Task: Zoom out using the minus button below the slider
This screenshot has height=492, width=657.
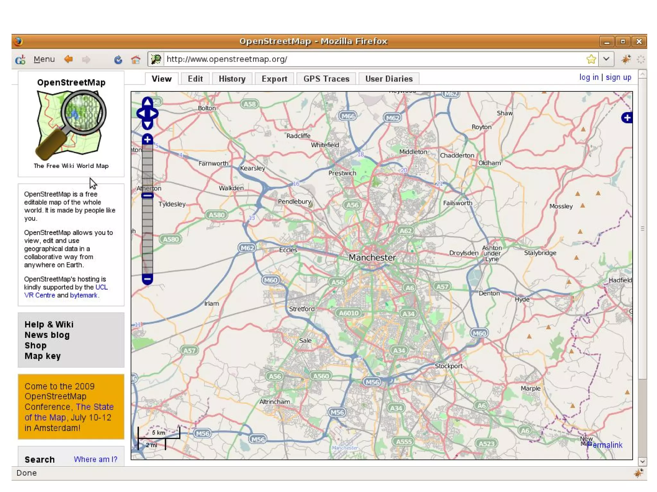Action: pos(147,279)
